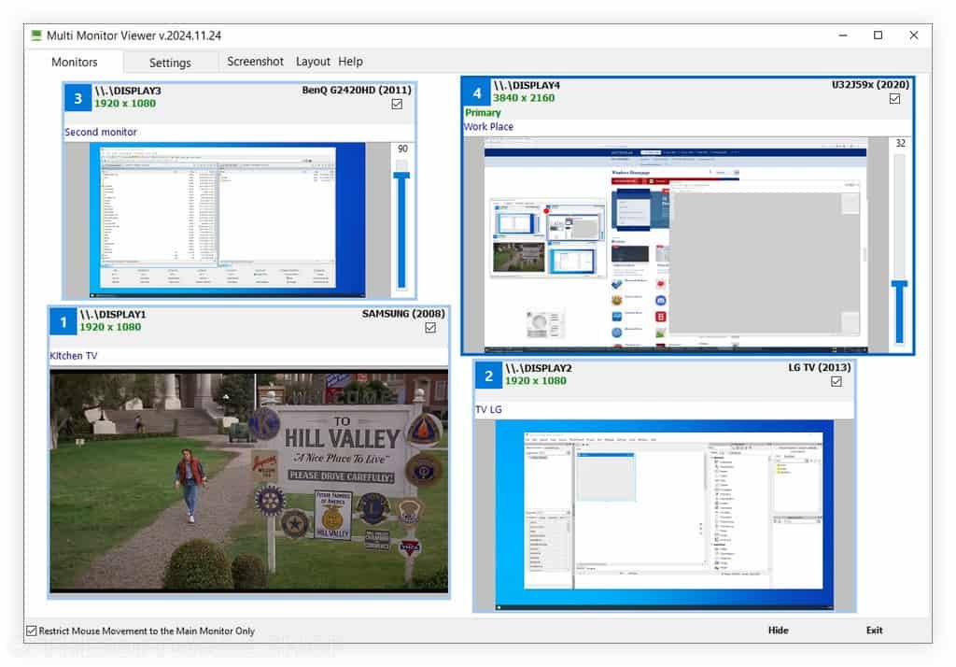Click the number badge for DISPLAY3

77,97
